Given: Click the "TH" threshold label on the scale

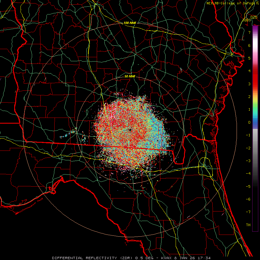Looking at the screenshot, I should click(x=248, y=225).
